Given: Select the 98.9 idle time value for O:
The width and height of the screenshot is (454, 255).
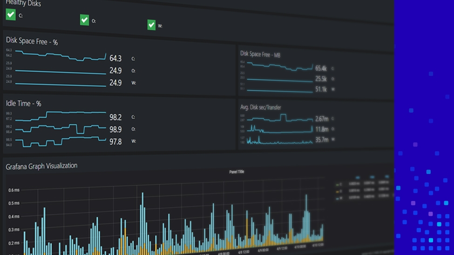Looking at the screenshot, I should click(115, 129).
